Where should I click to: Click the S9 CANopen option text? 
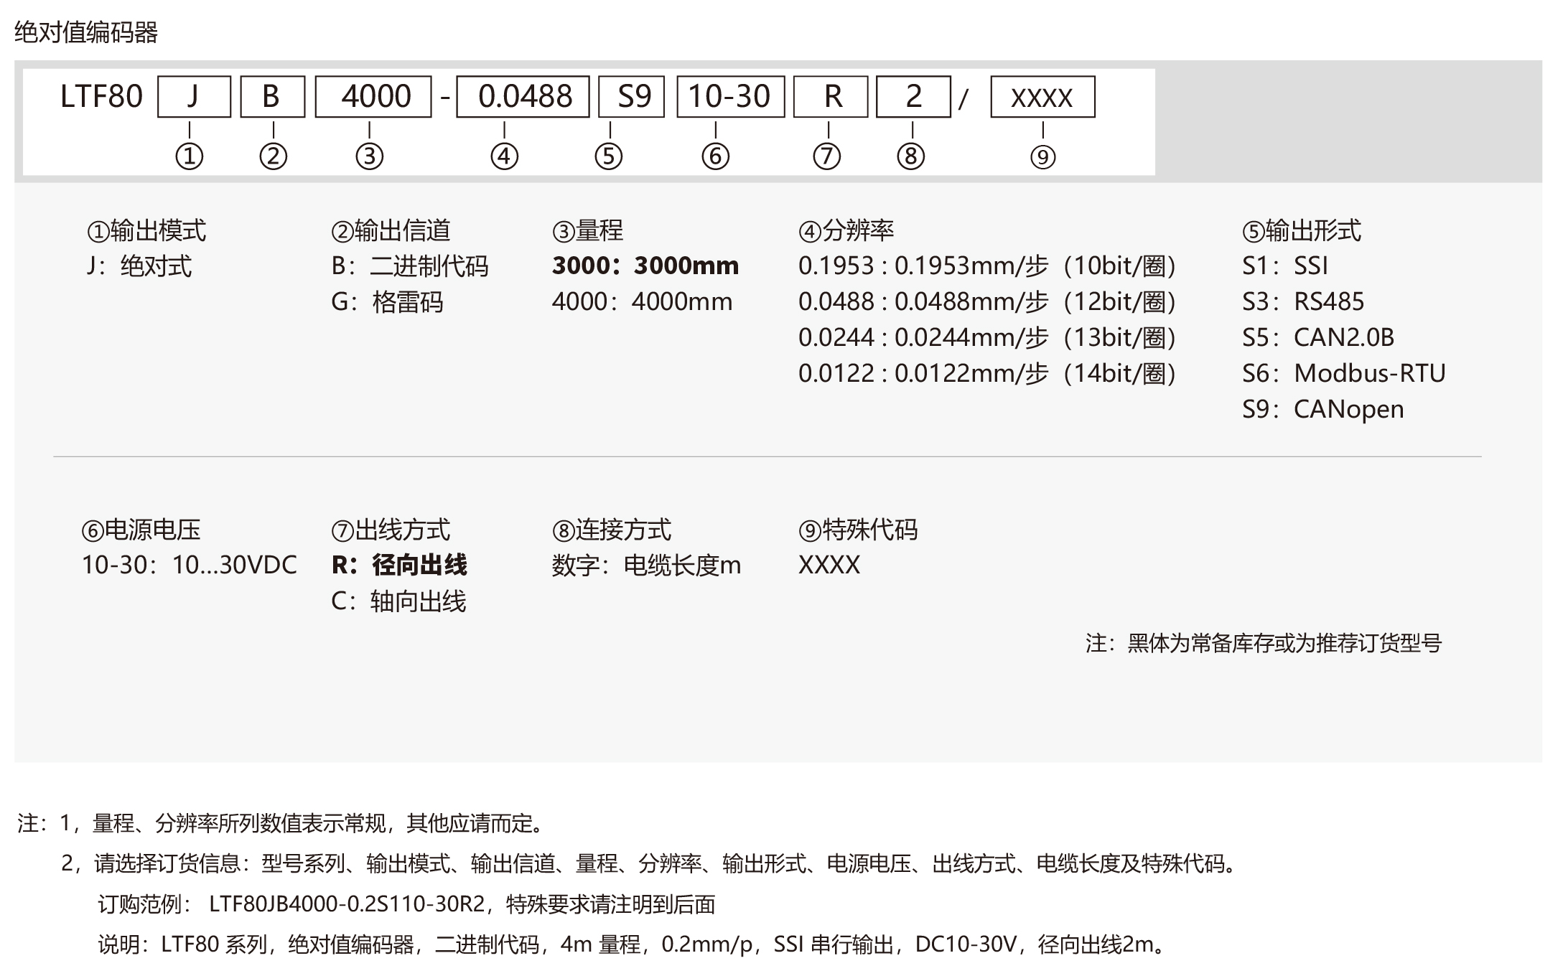point(1322,409)
